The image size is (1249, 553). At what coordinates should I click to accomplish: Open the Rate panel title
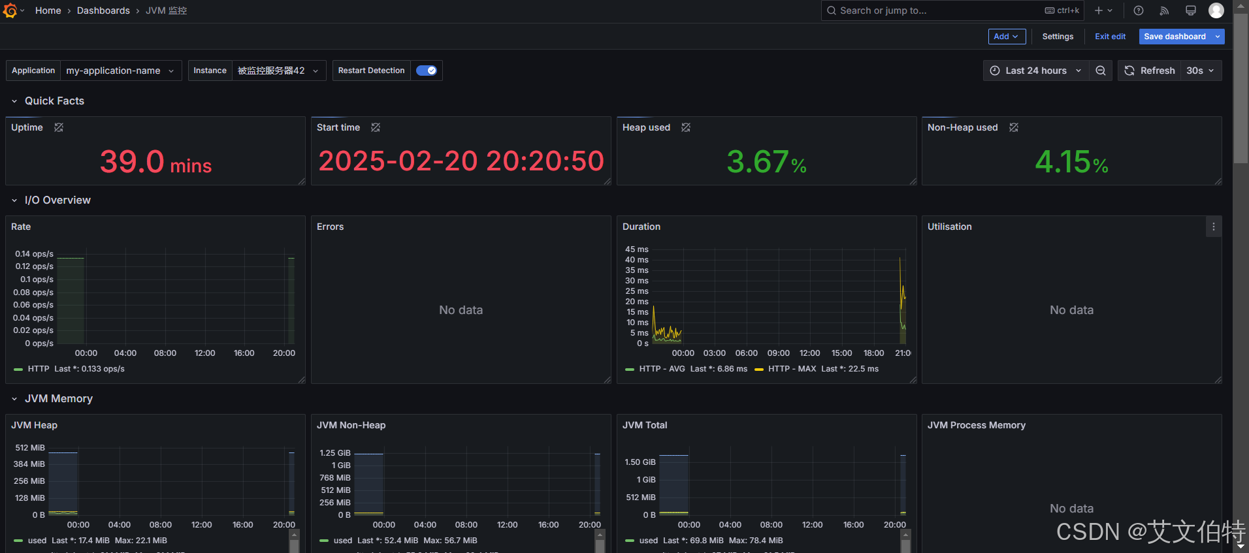tap(21, 227)
